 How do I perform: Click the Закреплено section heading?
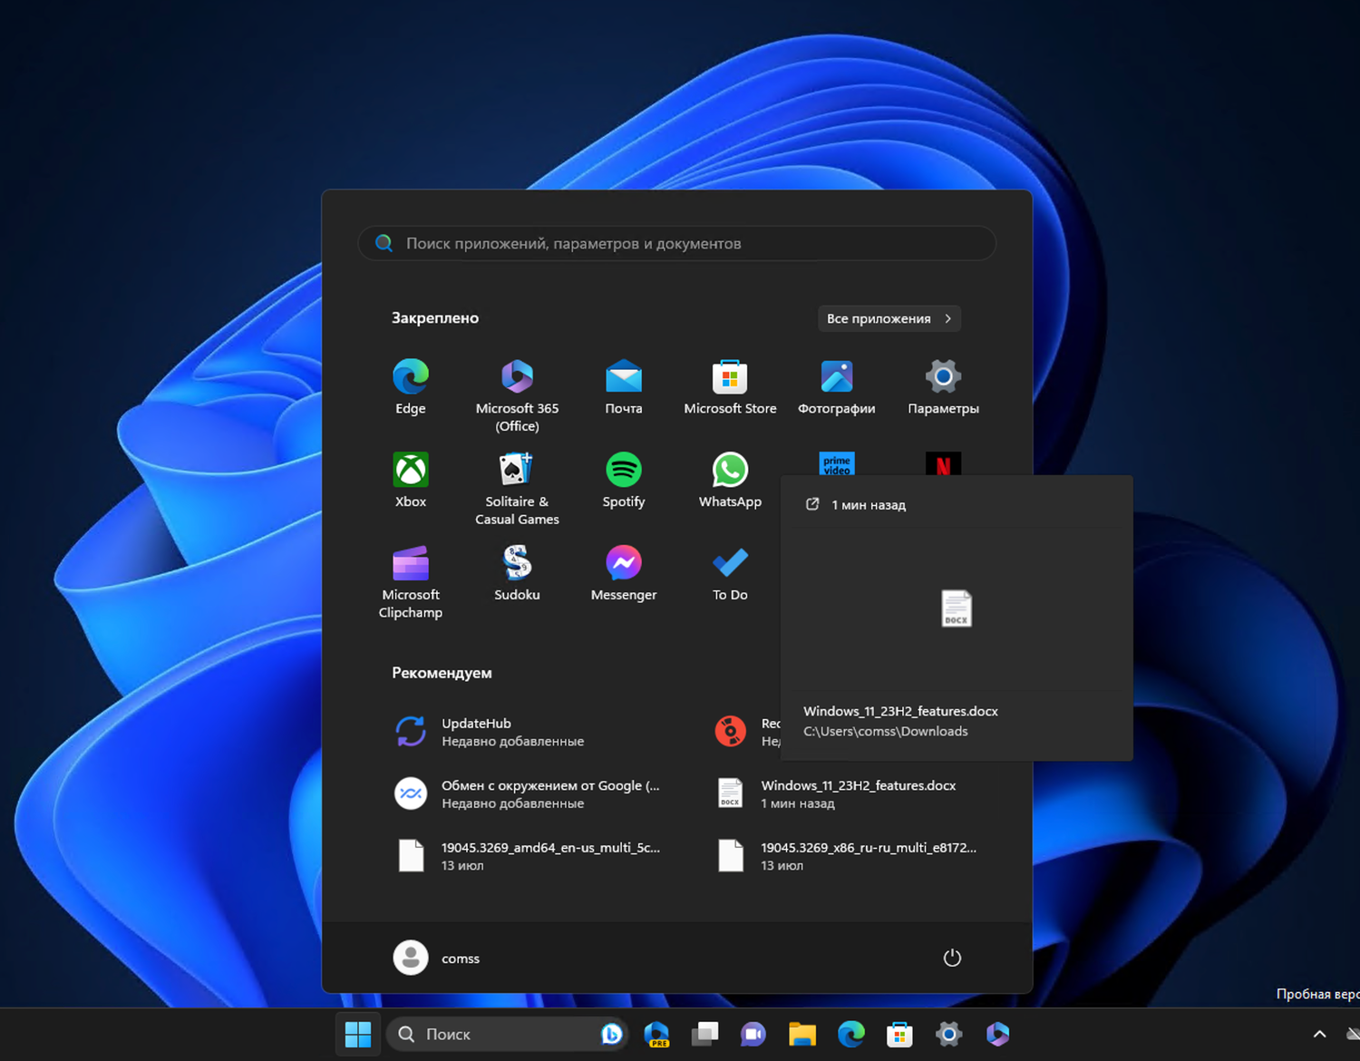point(435,317)
